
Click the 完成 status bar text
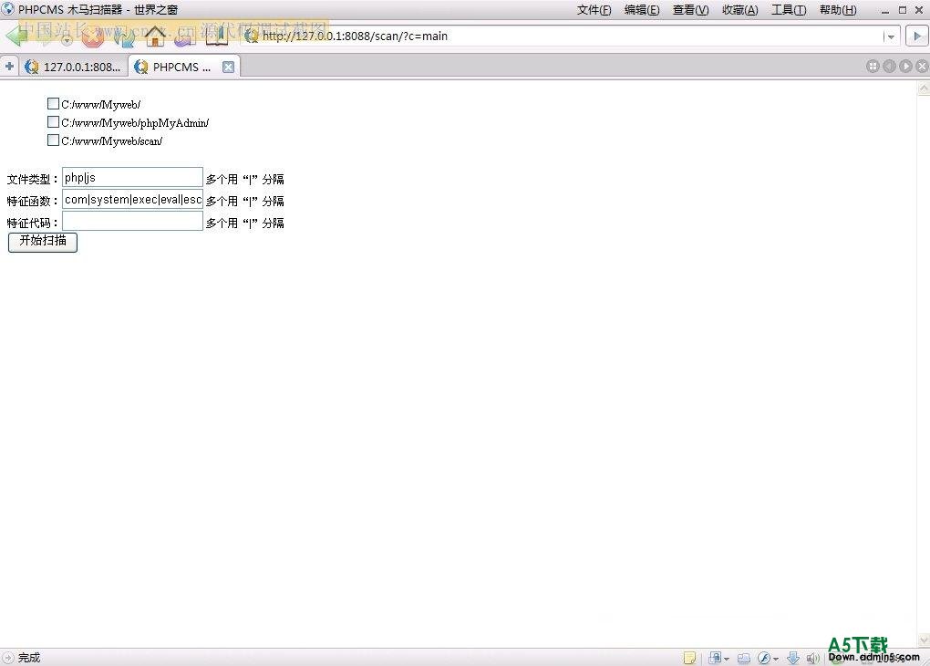[29, 658]
